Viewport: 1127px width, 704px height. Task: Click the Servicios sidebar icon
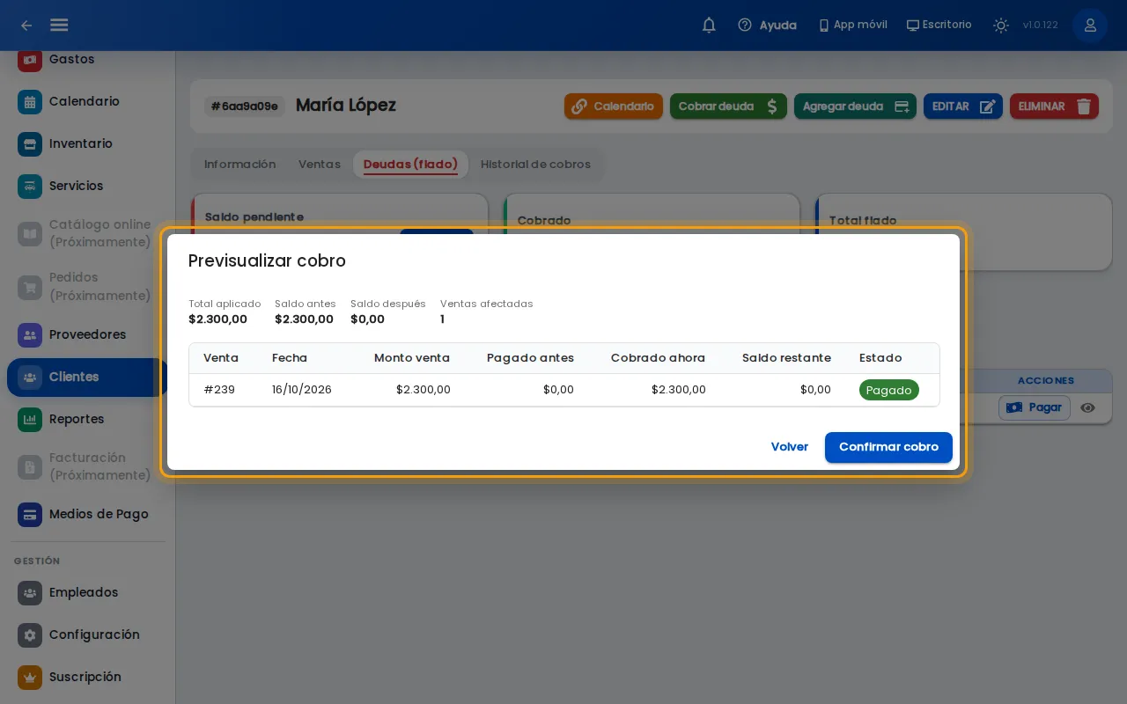(x=30, y=186)
